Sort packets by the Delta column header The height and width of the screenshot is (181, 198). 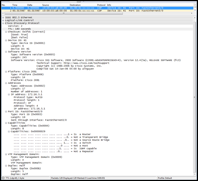click(x=30, y=5)
